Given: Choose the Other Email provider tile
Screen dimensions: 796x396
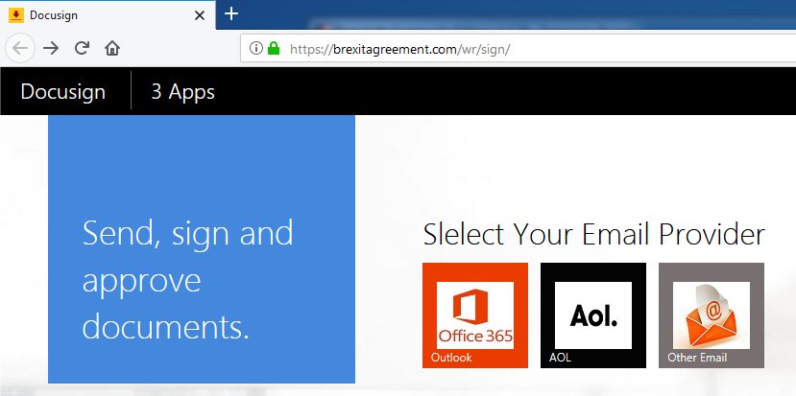Looking at the screenshot, I should pyautogui.click(x=712, y=315).
